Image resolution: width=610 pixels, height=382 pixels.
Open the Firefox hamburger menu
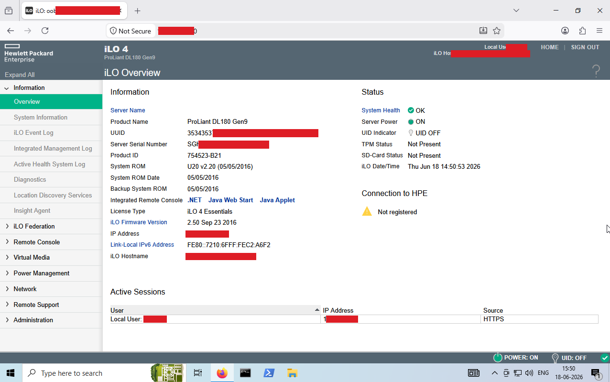(x=599, y=31)
